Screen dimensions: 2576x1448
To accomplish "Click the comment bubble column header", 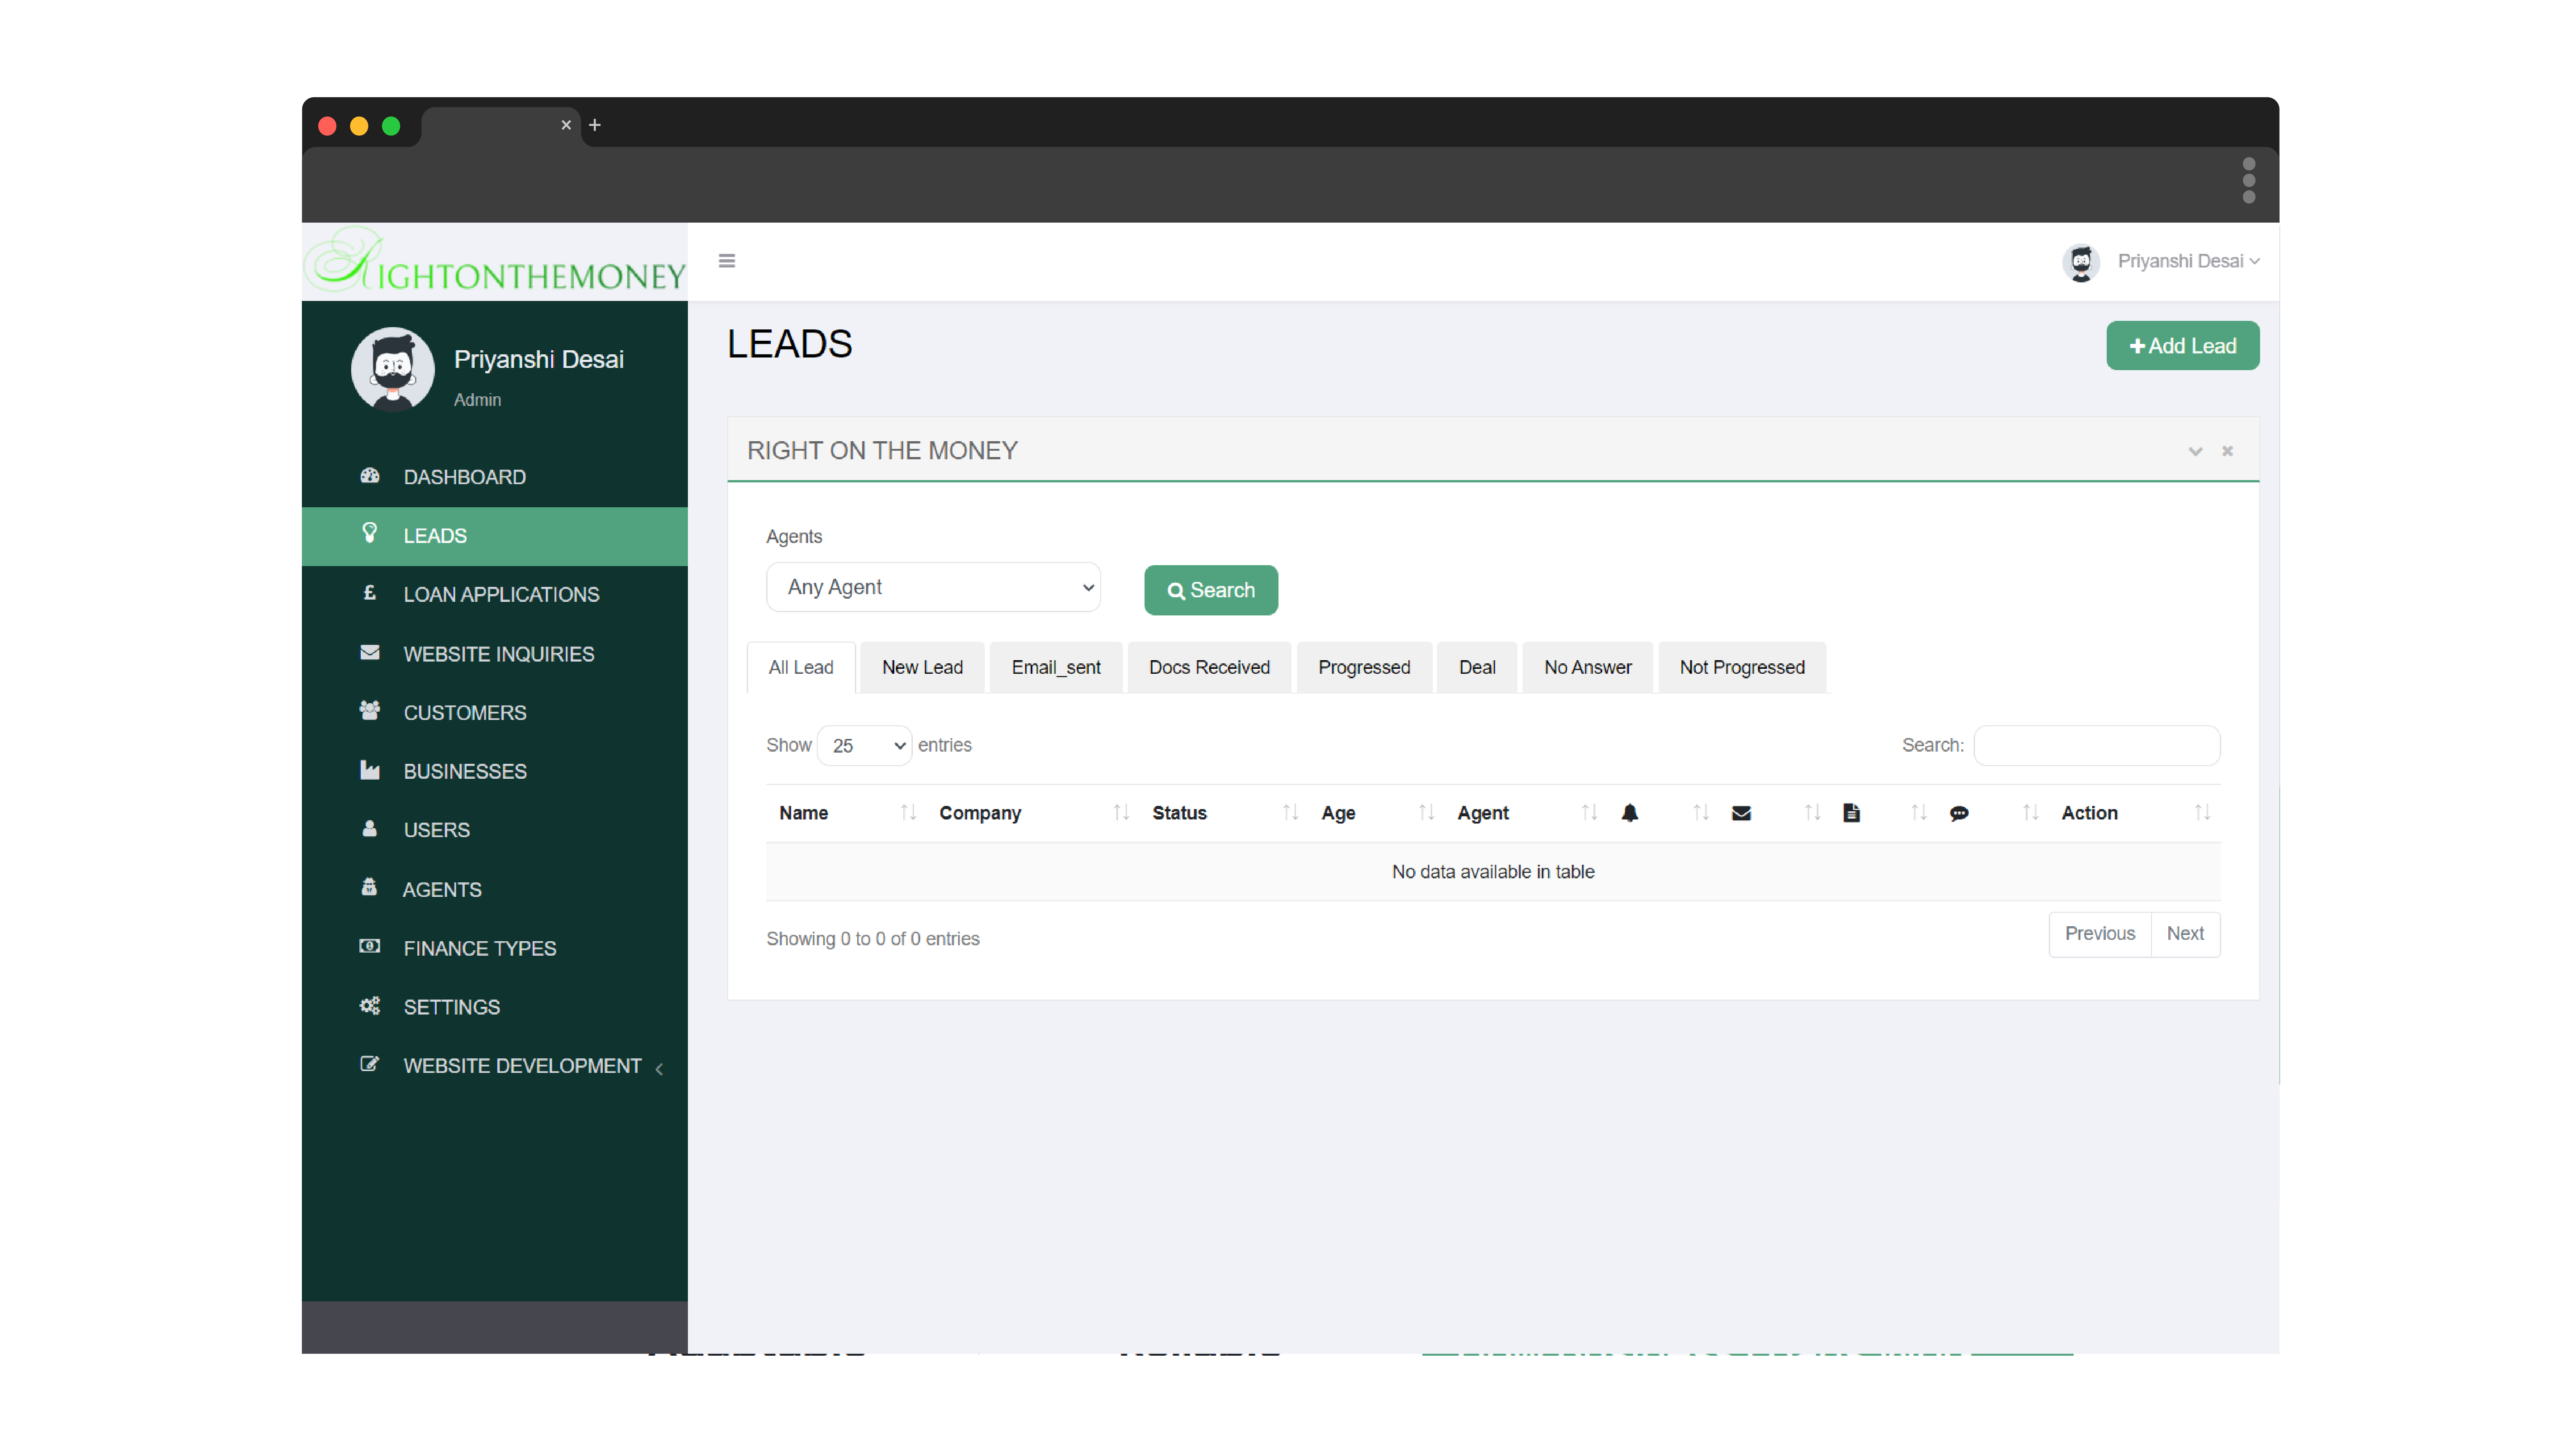I will [x=1959, y=813].
